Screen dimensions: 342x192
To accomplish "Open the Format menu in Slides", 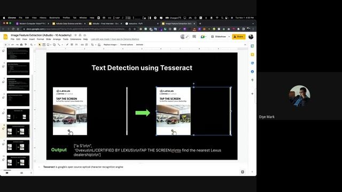I will click(x=41, y=39).
